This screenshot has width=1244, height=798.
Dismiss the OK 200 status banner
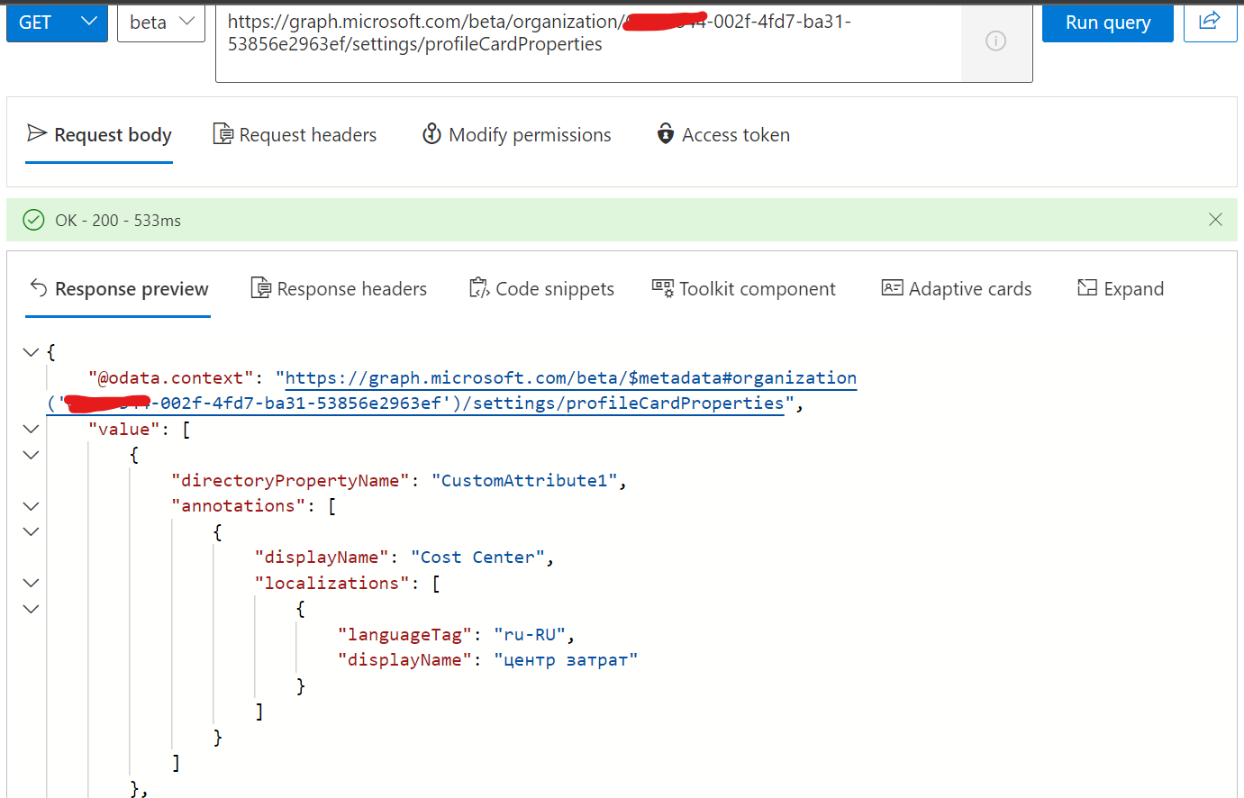pos(1215,220)
